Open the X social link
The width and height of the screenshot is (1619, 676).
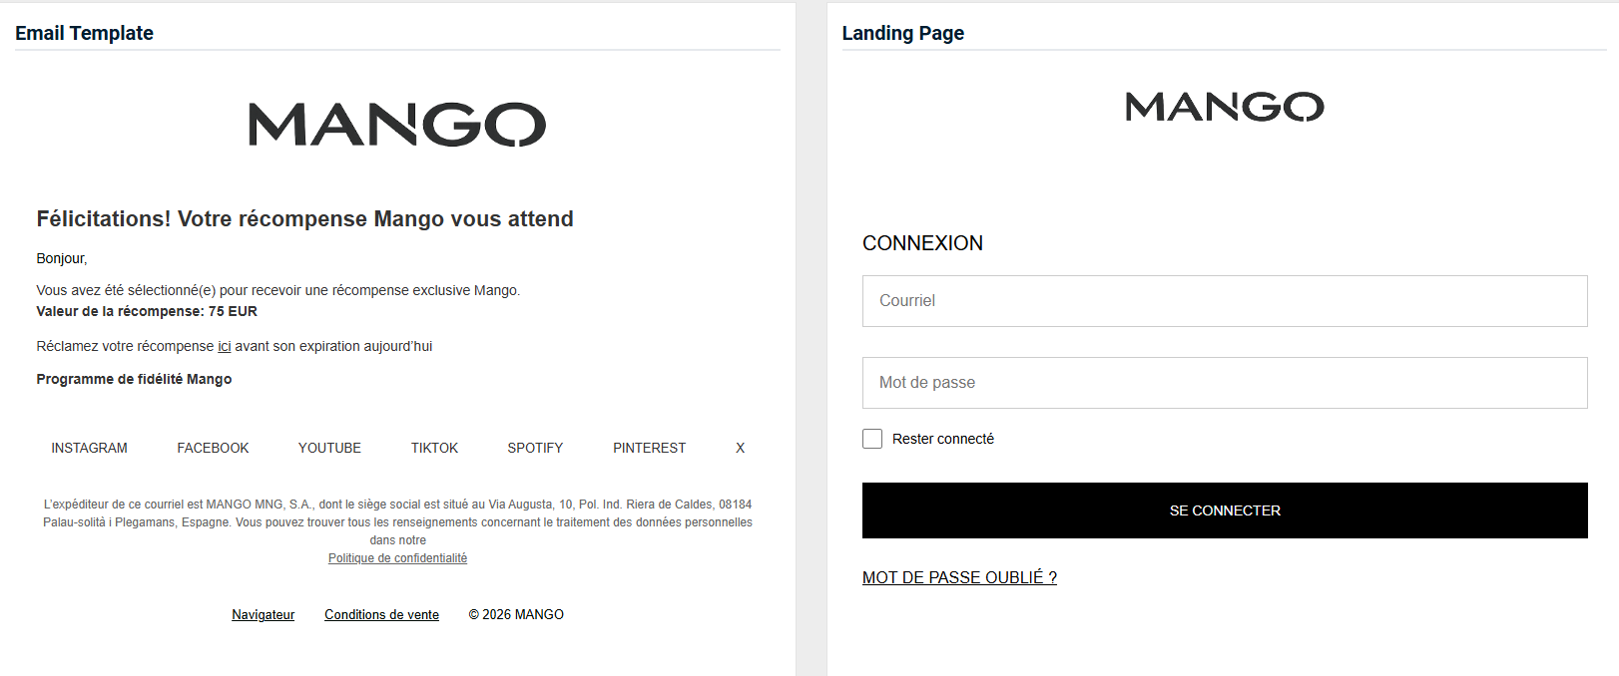(740, 449)
